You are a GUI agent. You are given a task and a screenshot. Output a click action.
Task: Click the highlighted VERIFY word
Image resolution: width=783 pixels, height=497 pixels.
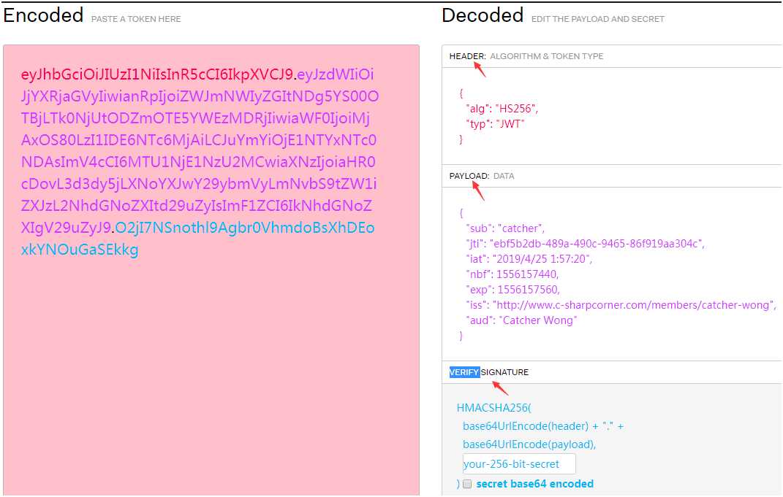(x=464, y=372)
